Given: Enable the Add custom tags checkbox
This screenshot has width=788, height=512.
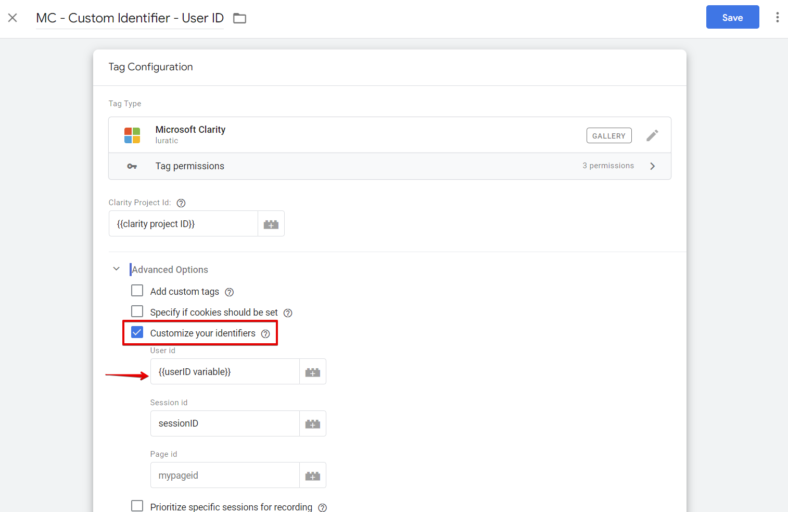Looking at the screenshot, I should pyautogui.click(x=137, y=290).
